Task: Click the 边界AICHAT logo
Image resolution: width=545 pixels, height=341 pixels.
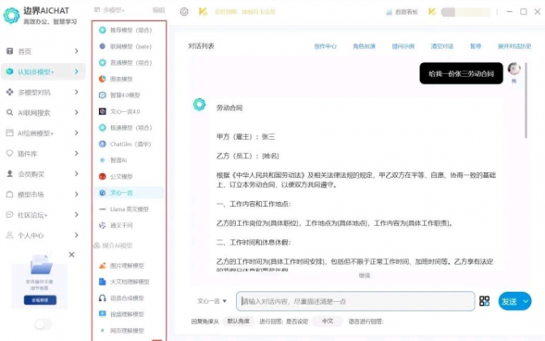Action: click(x=12, y=16)
